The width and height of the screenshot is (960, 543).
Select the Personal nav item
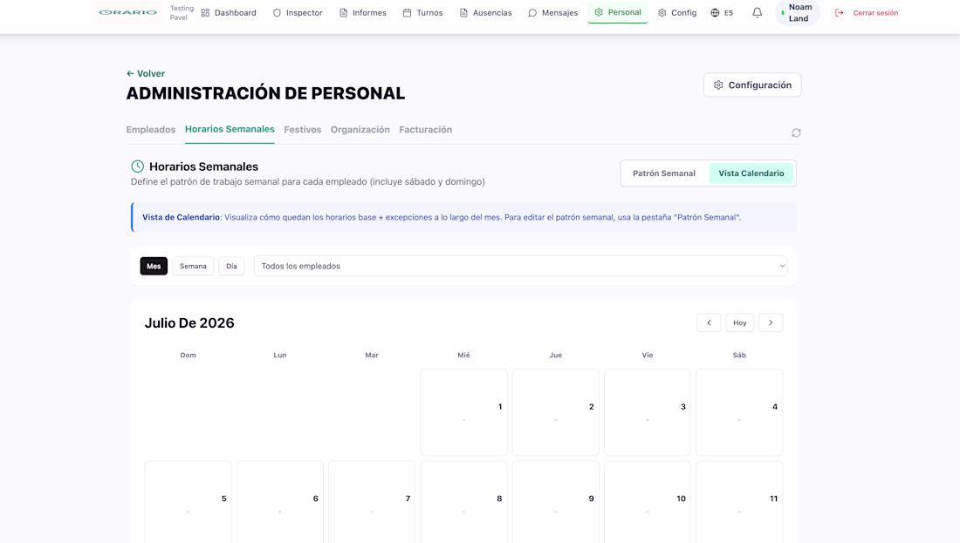point(618,12)
